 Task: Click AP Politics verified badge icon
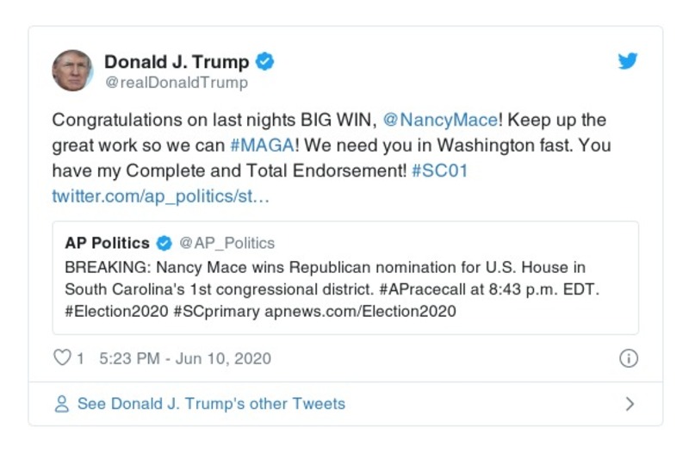tap(164, 243)
